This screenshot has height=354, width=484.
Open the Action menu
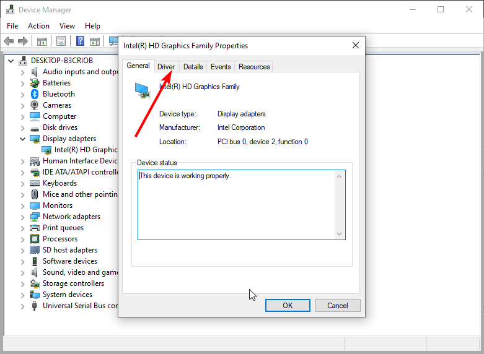(38, 26)
